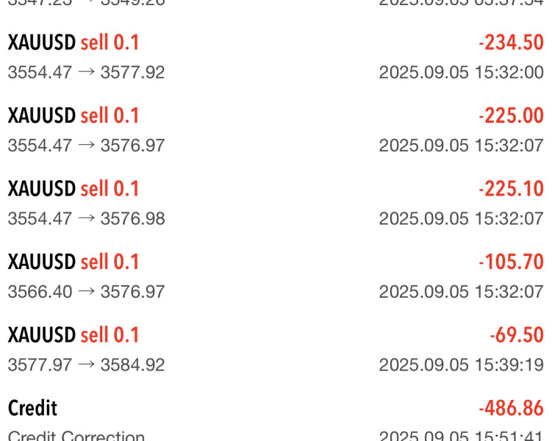Image resolution: width=552 pixels, height=441 pixels.
Task: Select price range 3554.47 → 3576.98
Action: pos(87,218)
